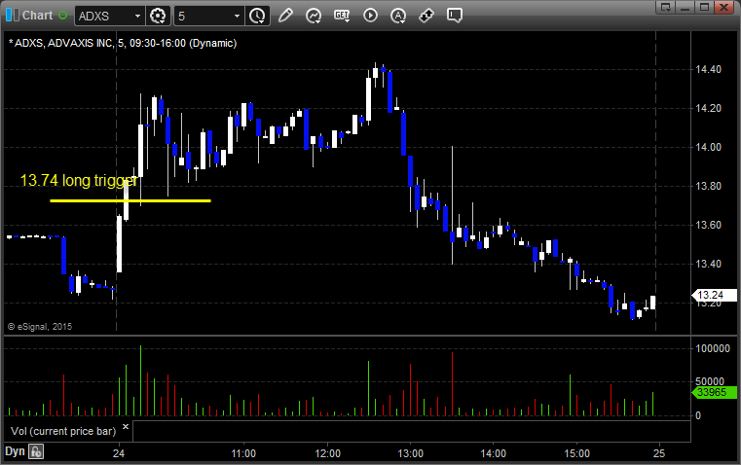Click the 25 date axis label

point(659,453)
